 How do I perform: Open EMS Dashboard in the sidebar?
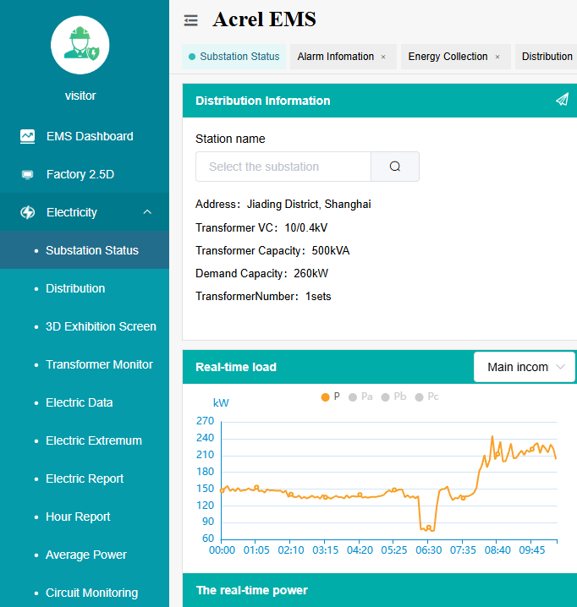pos(85,136)
